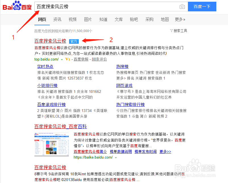Click snippet text 排名 关键词 搜索指数 1 庆余年 101662
The width and height of the screenshot is (228, 183).
pos(69,91)
